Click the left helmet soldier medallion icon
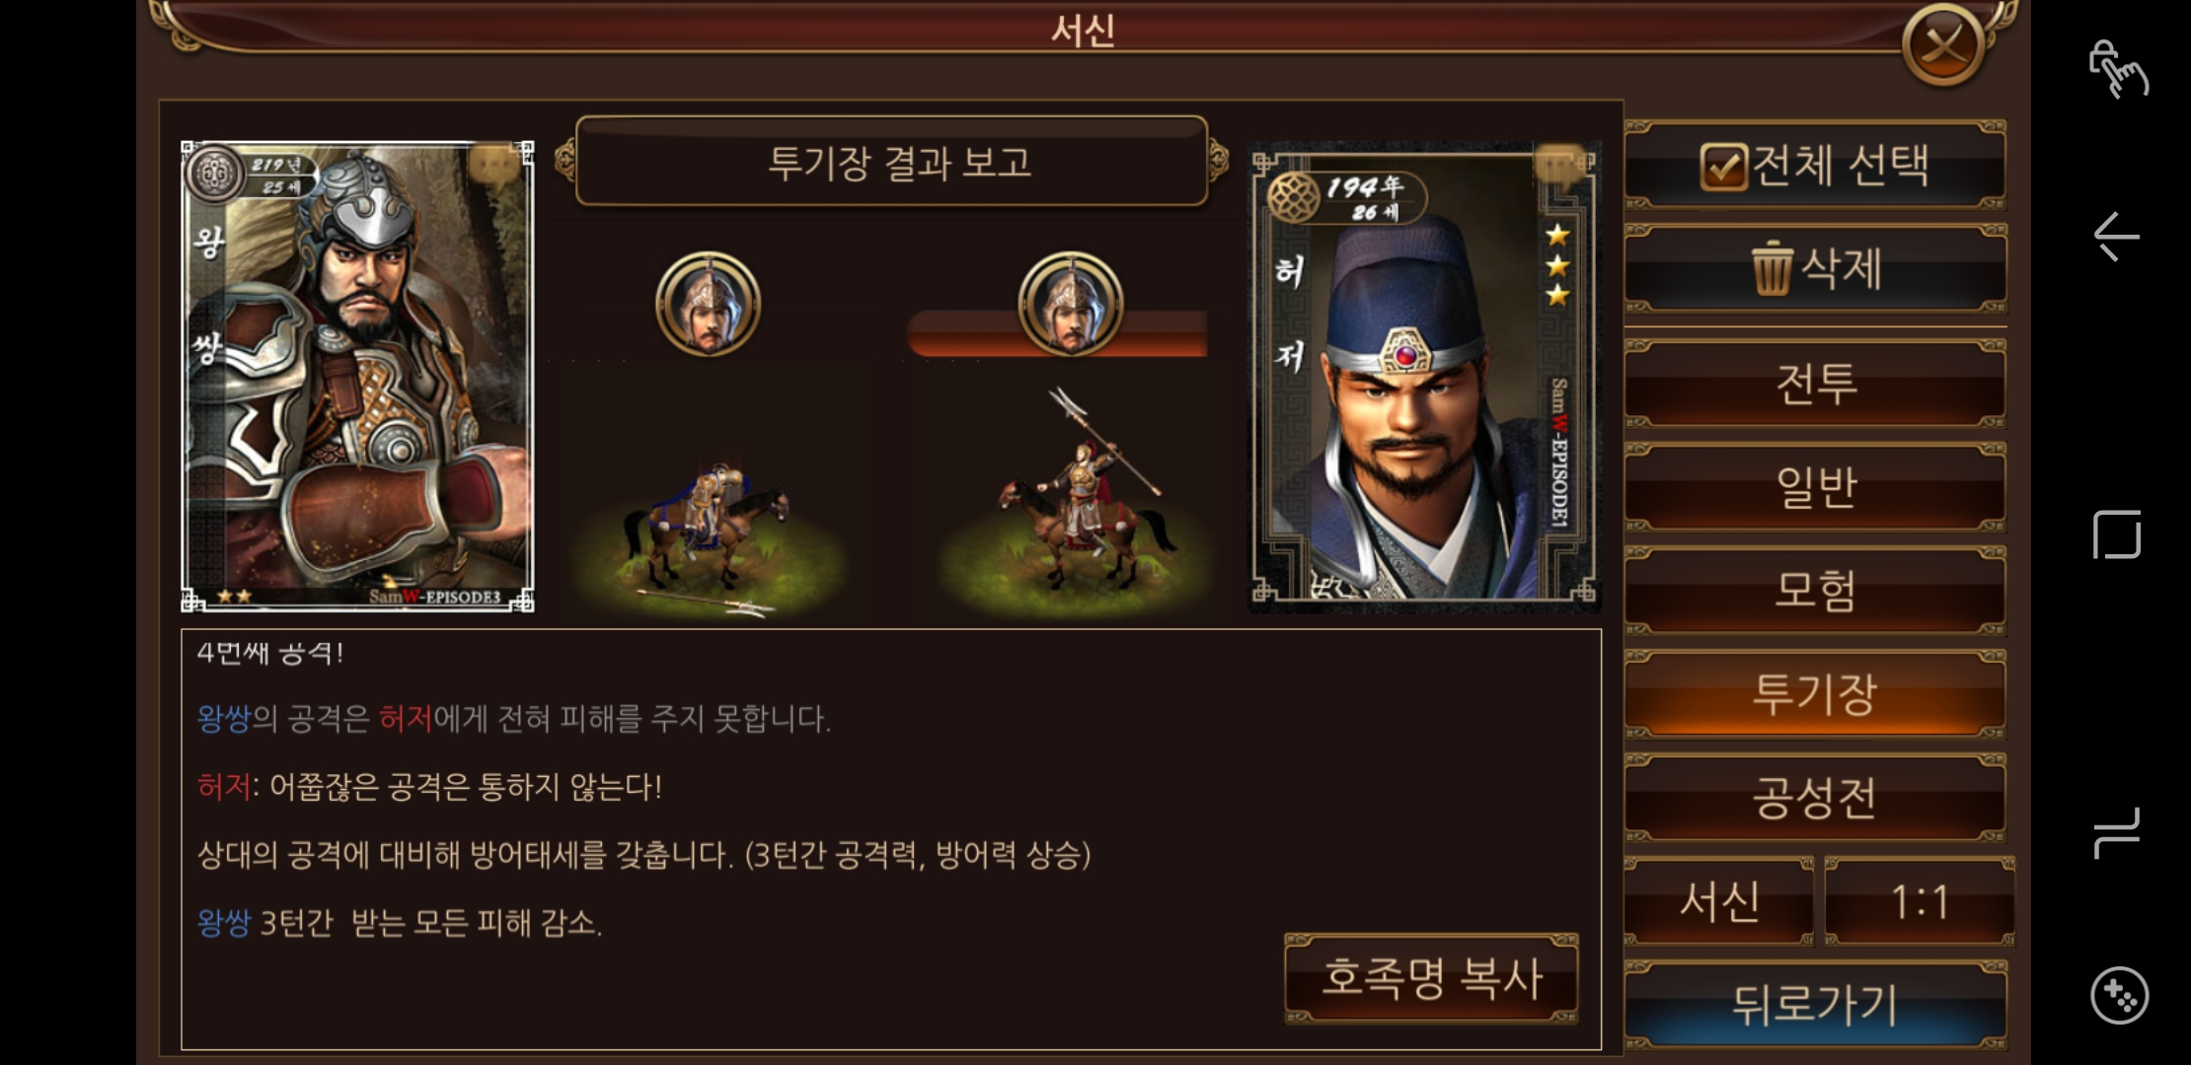 (x=708, y=304)
